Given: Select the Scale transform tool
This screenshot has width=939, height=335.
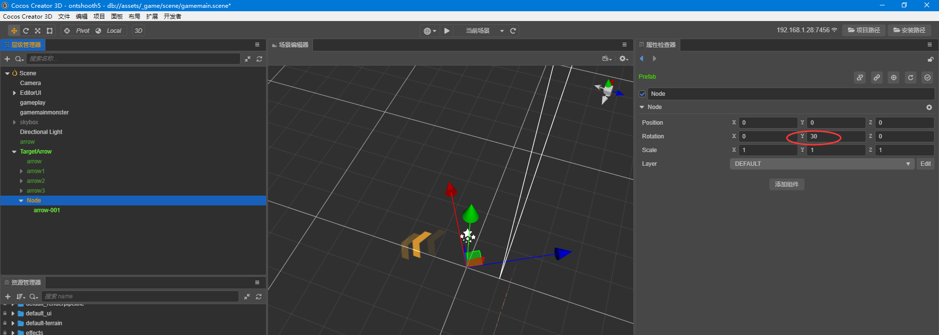Looking at the screenshot, I should (38, 30).
